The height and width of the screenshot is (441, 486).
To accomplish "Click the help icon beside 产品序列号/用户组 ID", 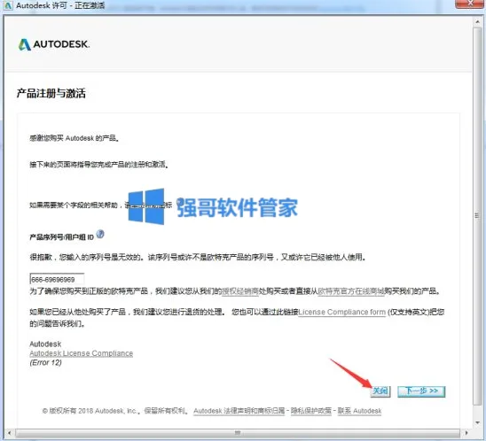I will [x=100, y=235].
